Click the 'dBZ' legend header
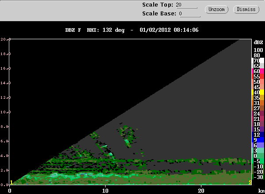 pyautogui.click(x=258, y=42)
